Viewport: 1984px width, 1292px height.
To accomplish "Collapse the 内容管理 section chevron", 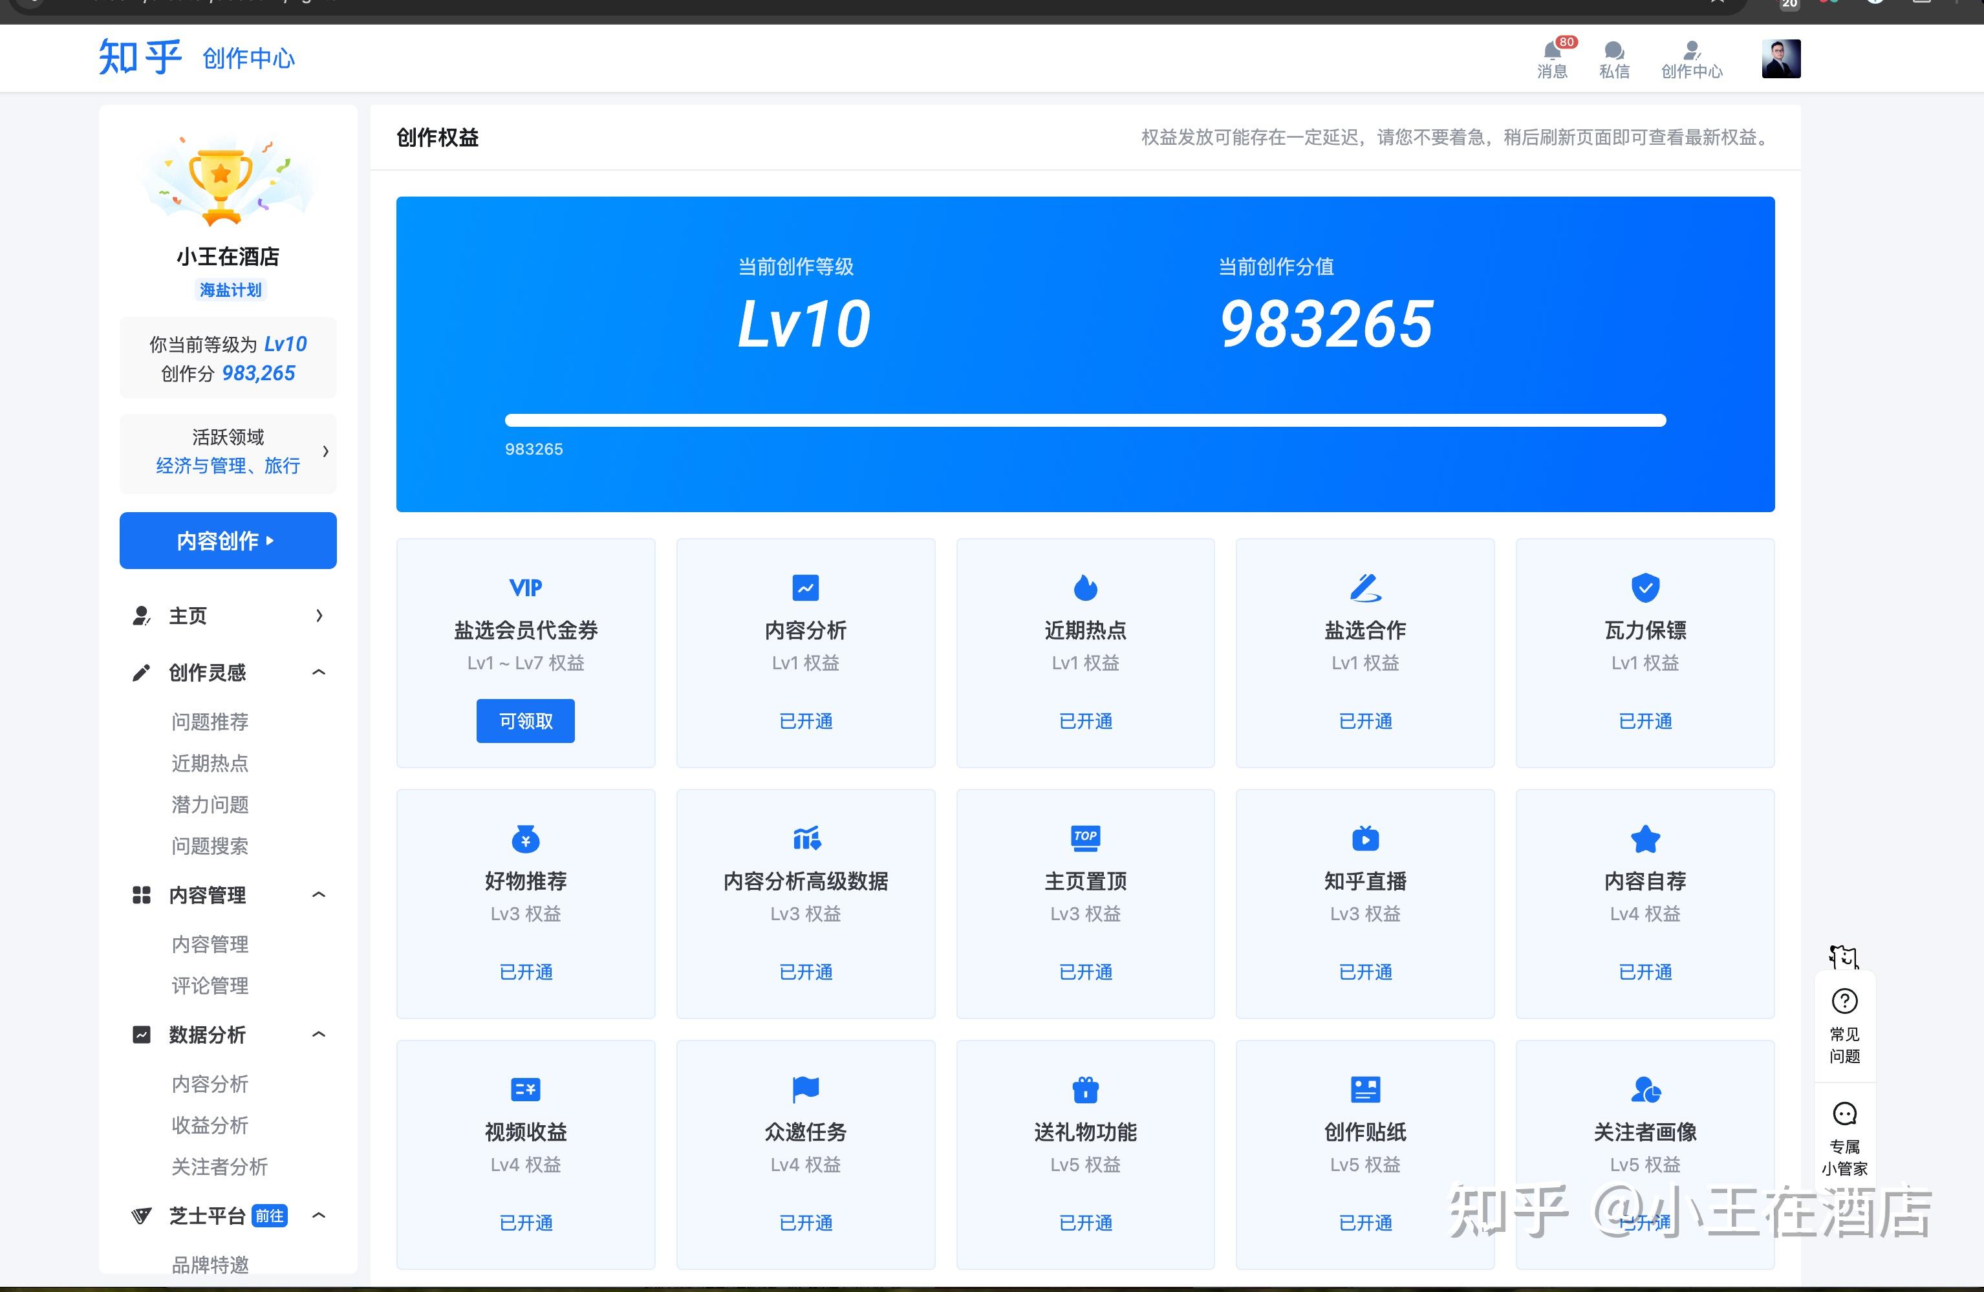I will pos(318,894).
